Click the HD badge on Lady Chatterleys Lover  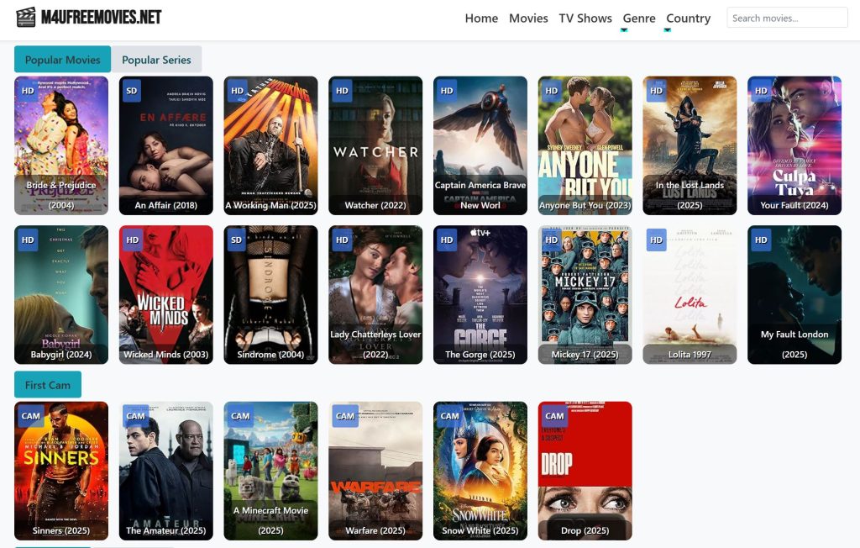[x=342, y=240]
